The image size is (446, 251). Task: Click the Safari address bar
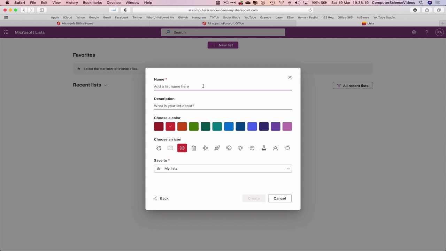tap(223, 10)
